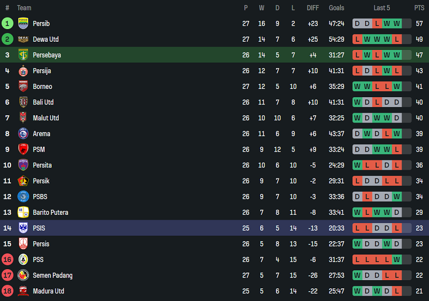Click the PSM red club logo
The width and height of the screenshot is (429, 301).
[x=23, y=149]
